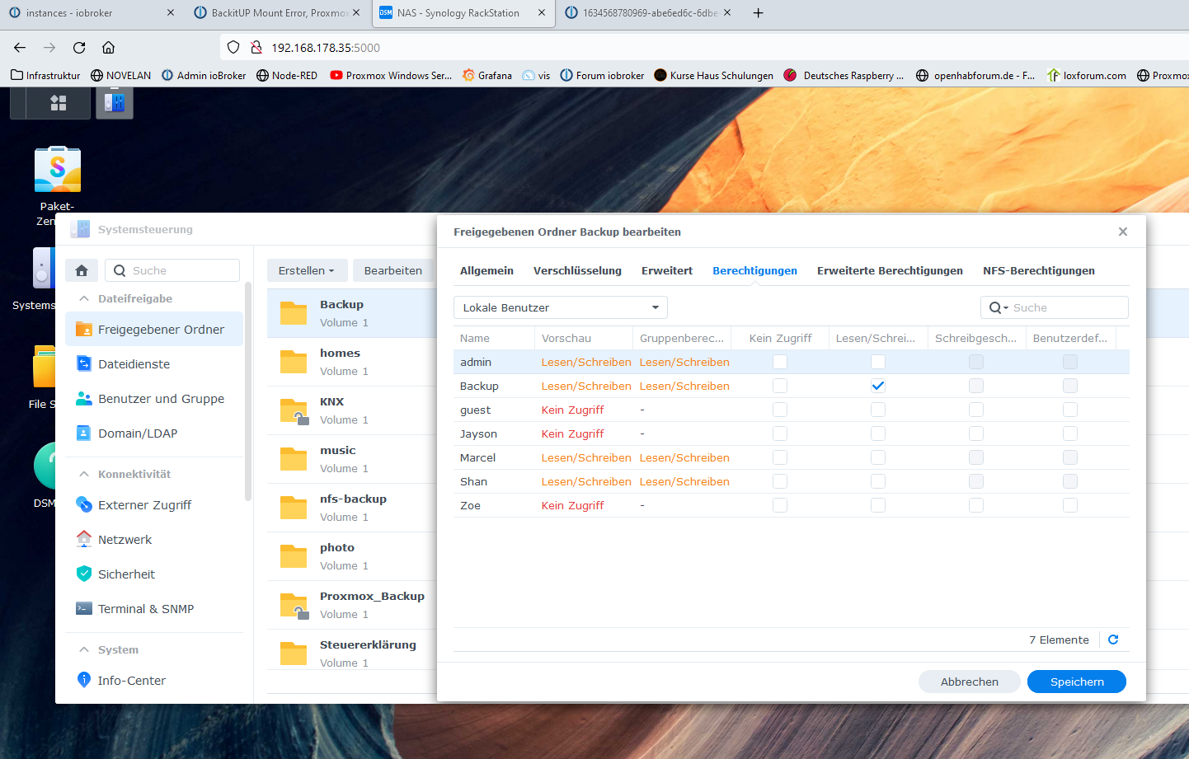Check Lesen/Schreiben for Shan
This screenshot has width=1189, height=759.
click(878, 481)
